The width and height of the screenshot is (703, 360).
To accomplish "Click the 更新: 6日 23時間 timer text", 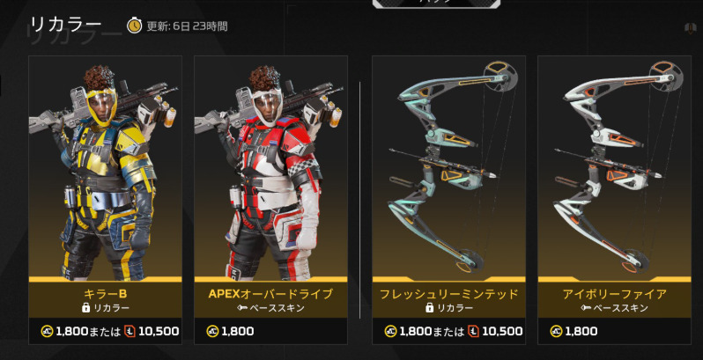I will [x=187, y=26].
